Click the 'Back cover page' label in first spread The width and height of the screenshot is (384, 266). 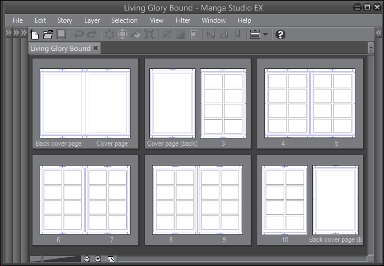[x=59, y=143]
